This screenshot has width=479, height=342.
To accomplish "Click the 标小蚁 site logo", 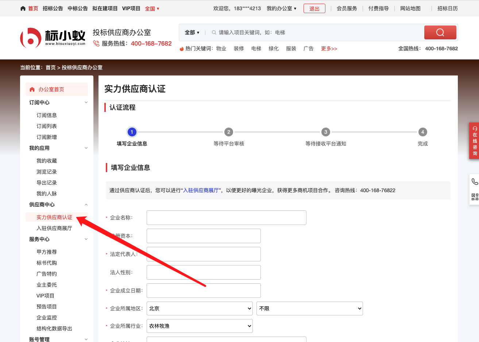I will point(53,38).
